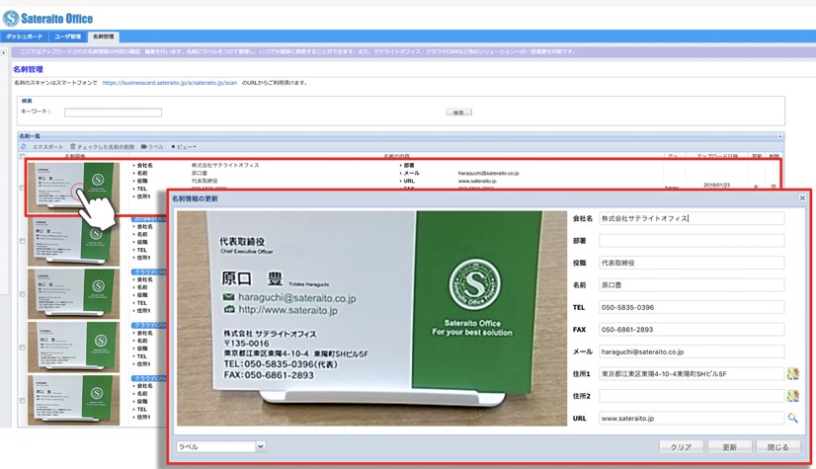Open the ラベル dropdown in the dialog
The image size is (816, 469).
click(x=260, y=446)
